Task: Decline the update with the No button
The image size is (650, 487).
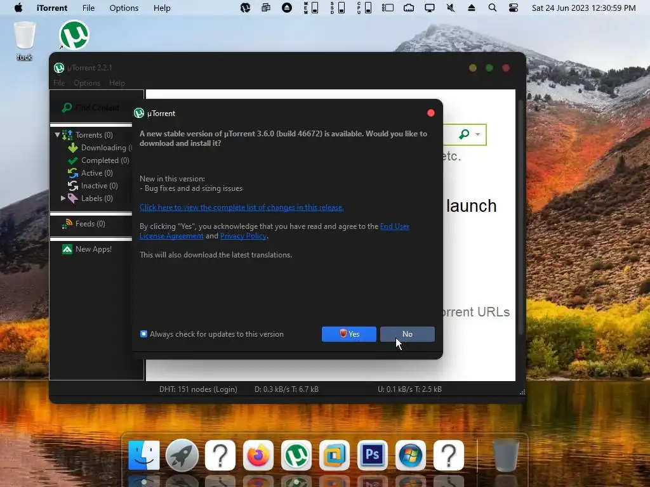Action: pyautogui.click(x=407, y=334)
